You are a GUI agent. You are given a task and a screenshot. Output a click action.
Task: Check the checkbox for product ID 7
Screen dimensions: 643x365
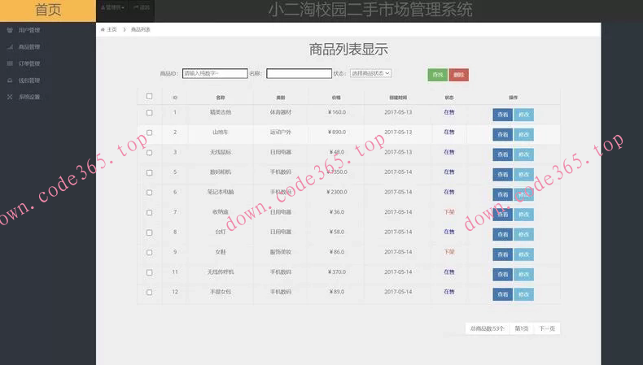point(149,213)
